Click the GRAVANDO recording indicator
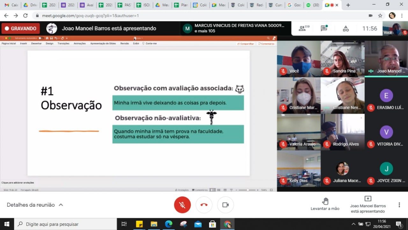This screenshot has width=408, height=230. tap(21, 28)
